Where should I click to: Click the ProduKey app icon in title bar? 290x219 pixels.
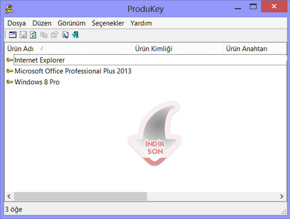9,9
